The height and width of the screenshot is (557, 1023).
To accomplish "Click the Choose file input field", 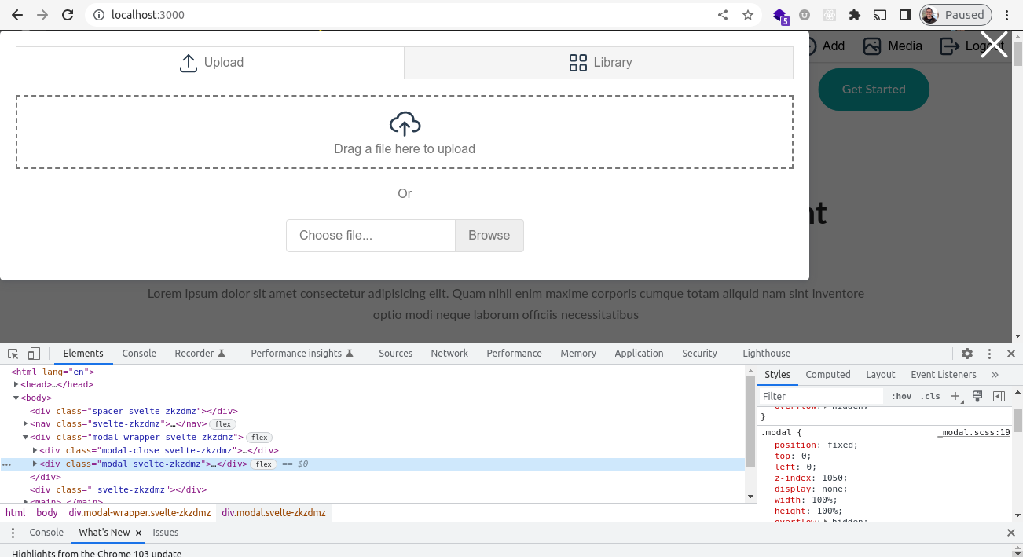I will (371, 236).
